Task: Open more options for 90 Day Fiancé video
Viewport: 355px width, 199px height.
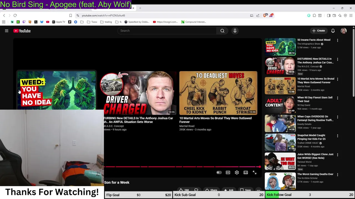Action: (338, 98)
